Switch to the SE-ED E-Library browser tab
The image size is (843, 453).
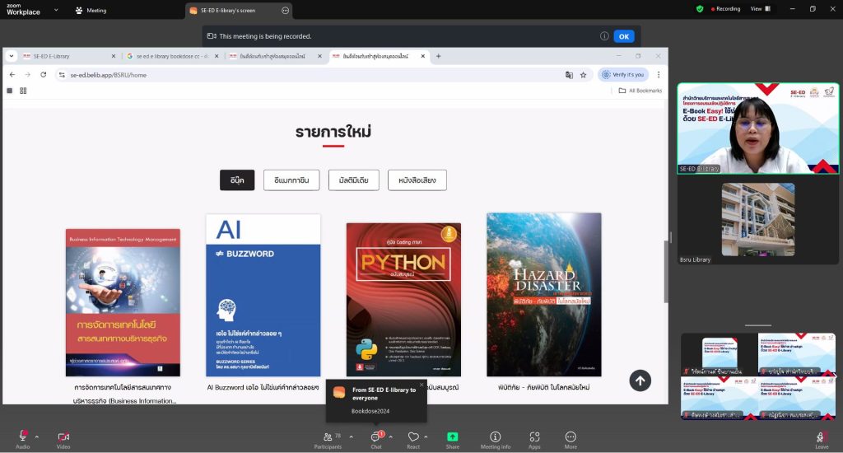tap(68, 56)
